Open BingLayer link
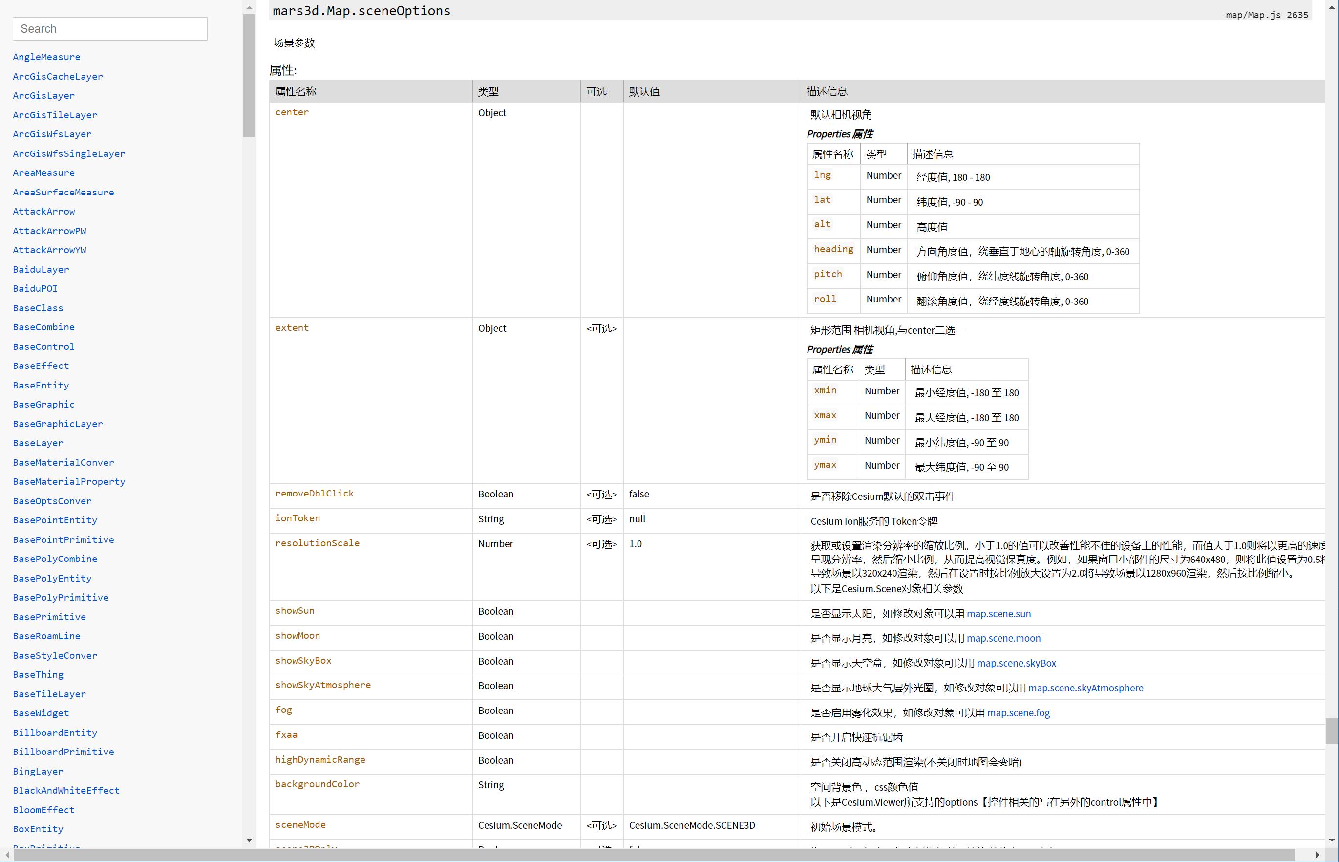This screenshot has width=1339, height=862. coord(38,771)
